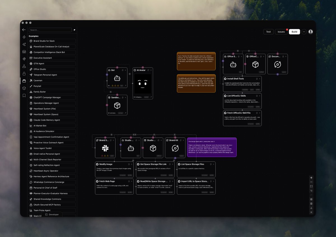Click the pin icon beside search

(74, 30)
